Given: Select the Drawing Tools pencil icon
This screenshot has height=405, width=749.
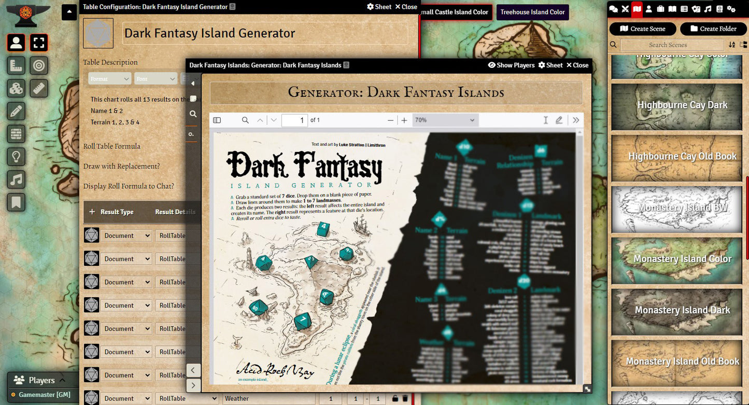Looking at the screenshot, I should click(x=16, y=111).
